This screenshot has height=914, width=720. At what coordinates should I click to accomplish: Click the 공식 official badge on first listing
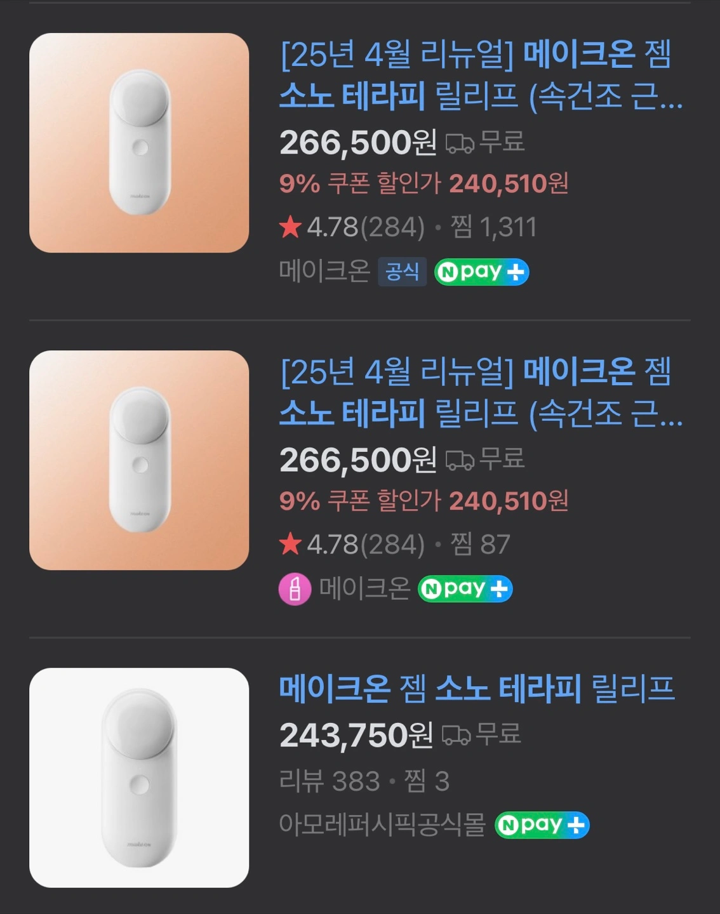(402, 272)
